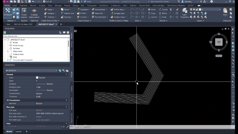Choose the Mirror tool
This screenshot has width=238, height=134.
(163, 13)
